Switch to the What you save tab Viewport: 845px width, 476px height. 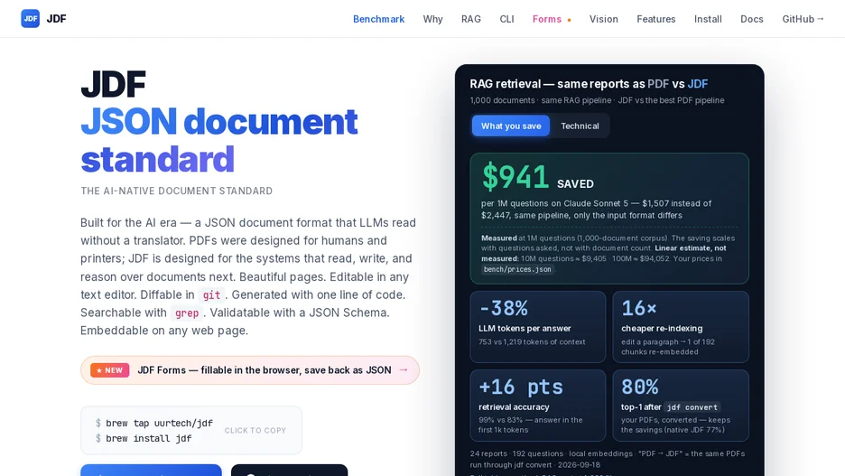coord(511,126)
